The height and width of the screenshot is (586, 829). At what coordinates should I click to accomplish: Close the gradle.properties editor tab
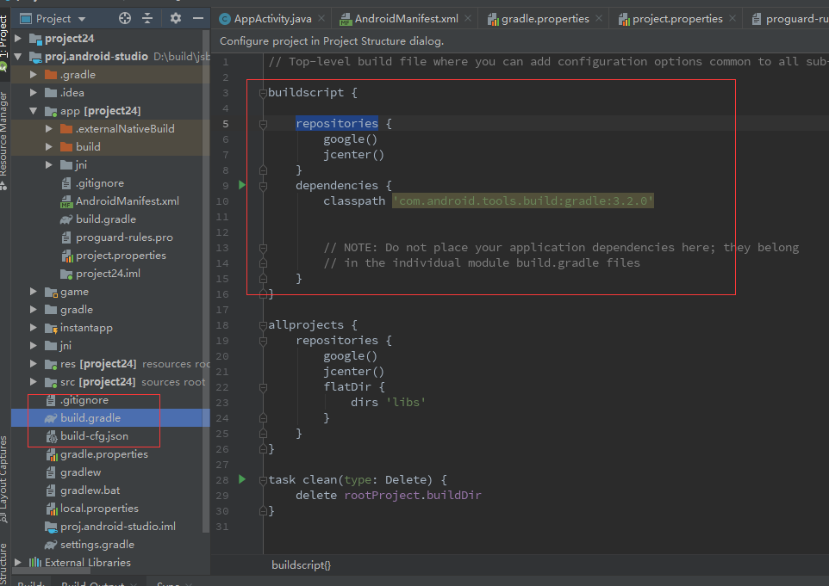(x=600, y=19)
